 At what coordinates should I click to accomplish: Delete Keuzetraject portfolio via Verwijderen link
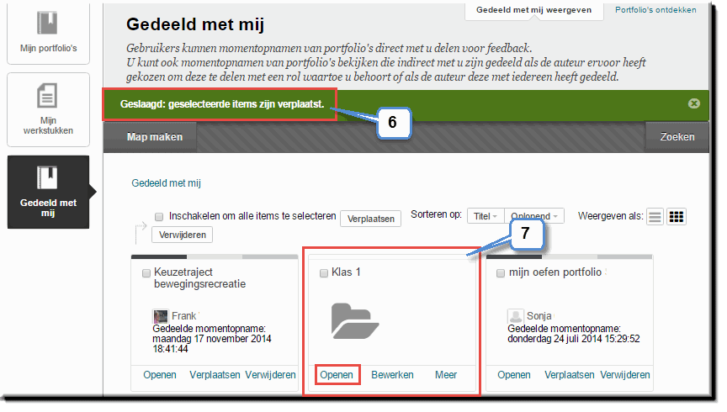[270, 374]
